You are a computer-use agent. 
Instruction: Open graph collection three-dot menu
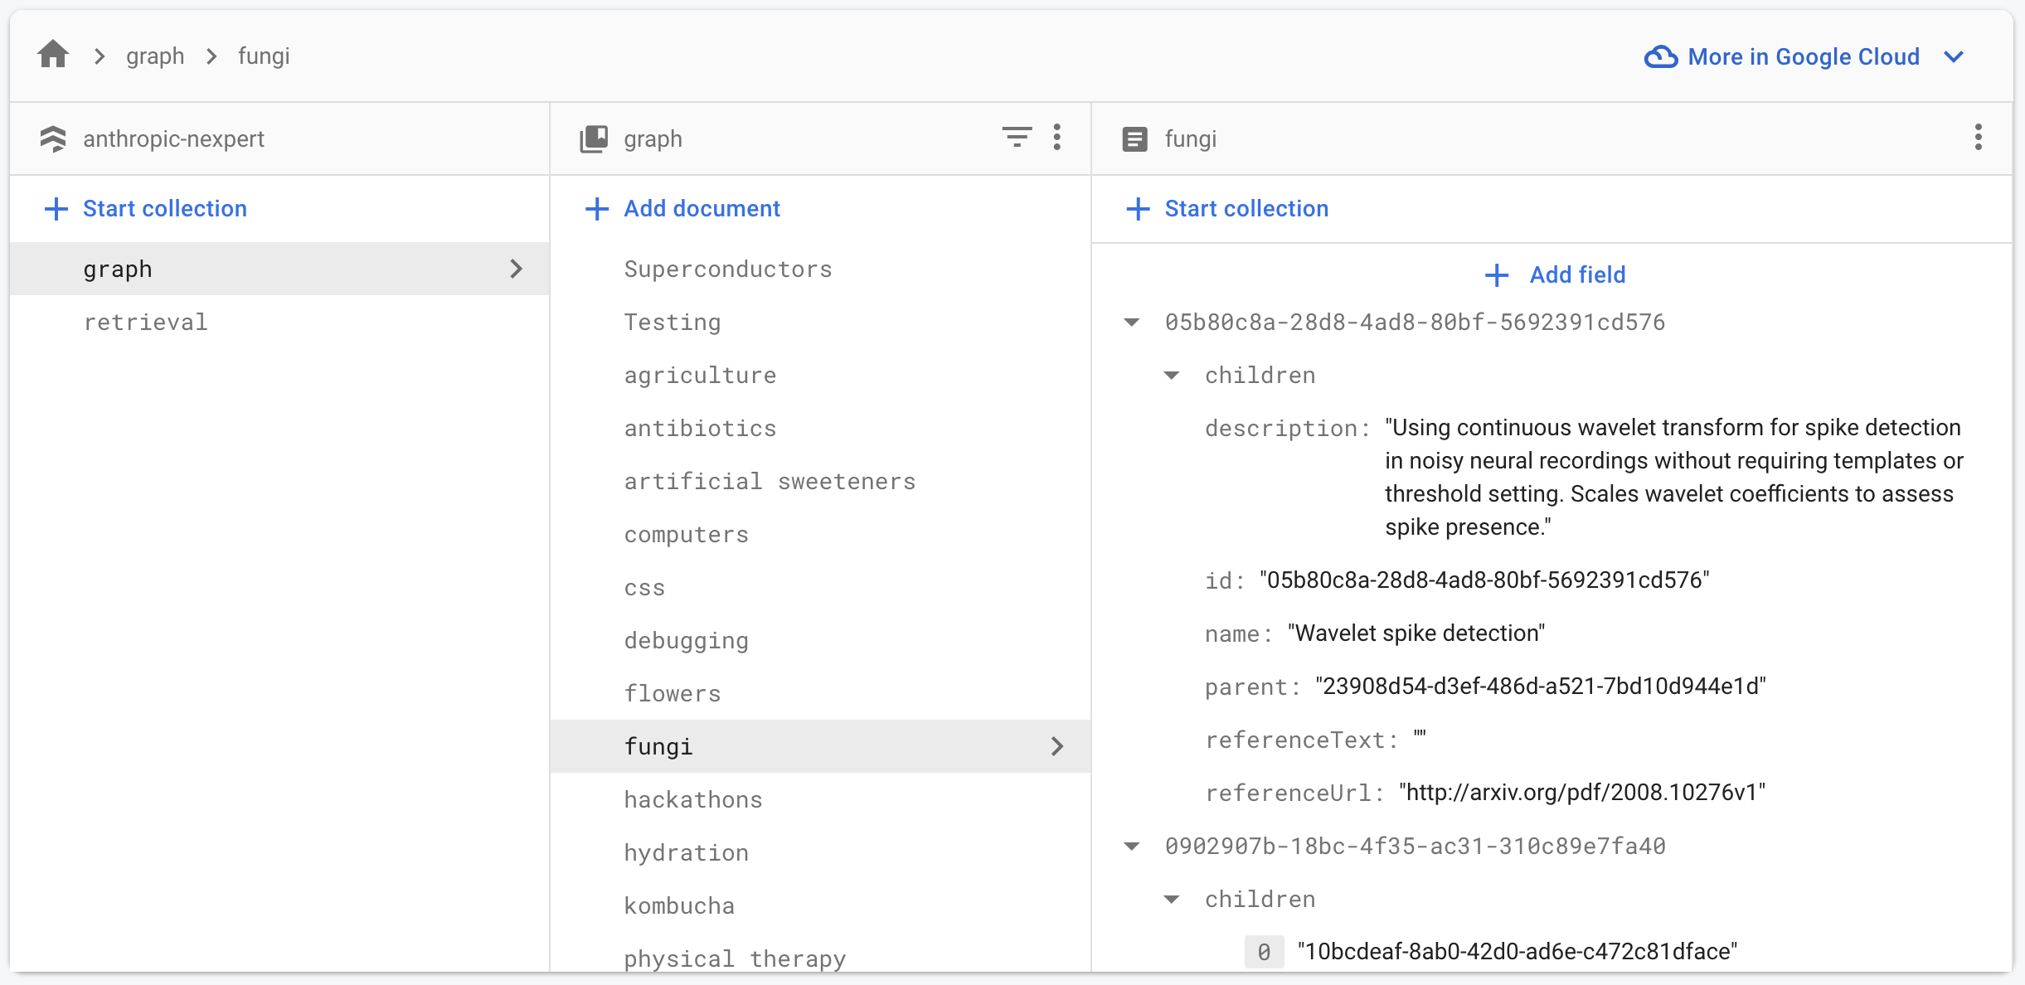tap(1056, 138)
